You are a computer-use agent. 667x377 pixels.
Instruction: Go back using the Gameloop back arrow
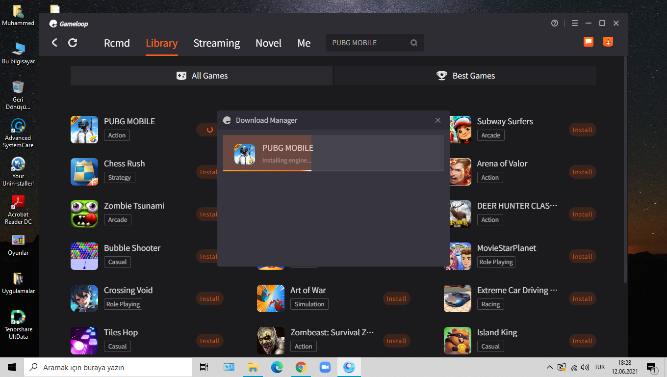54,43
